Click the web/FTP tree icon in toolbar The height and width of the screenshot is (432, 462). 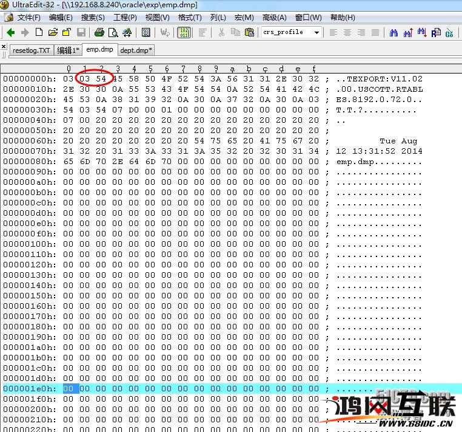tap(127, 32)
